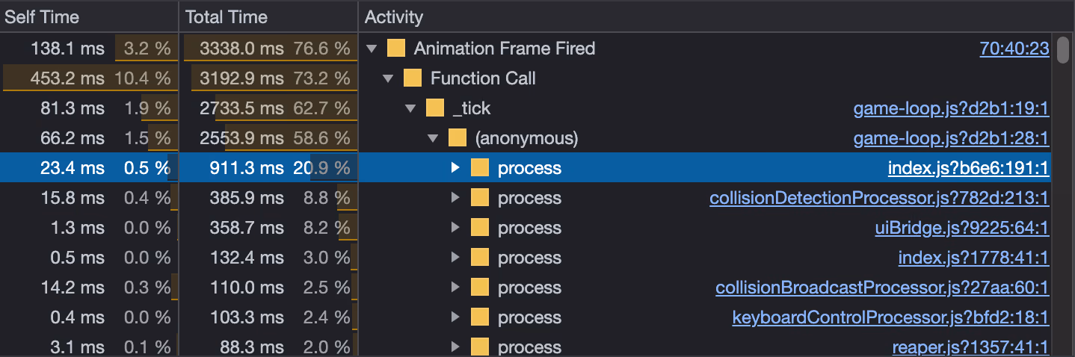Sort by Total Time column header
This screenshot has height=357, width=1075.
point(227,17)
